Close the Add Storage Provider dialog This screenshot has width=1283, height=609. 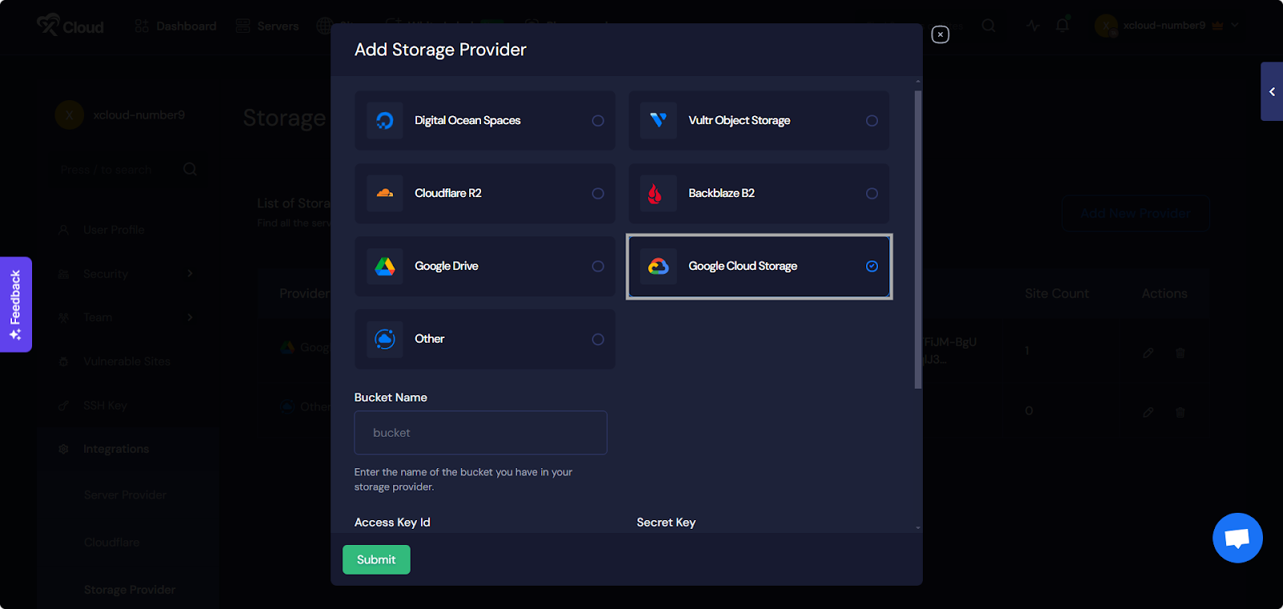point(940,34)
